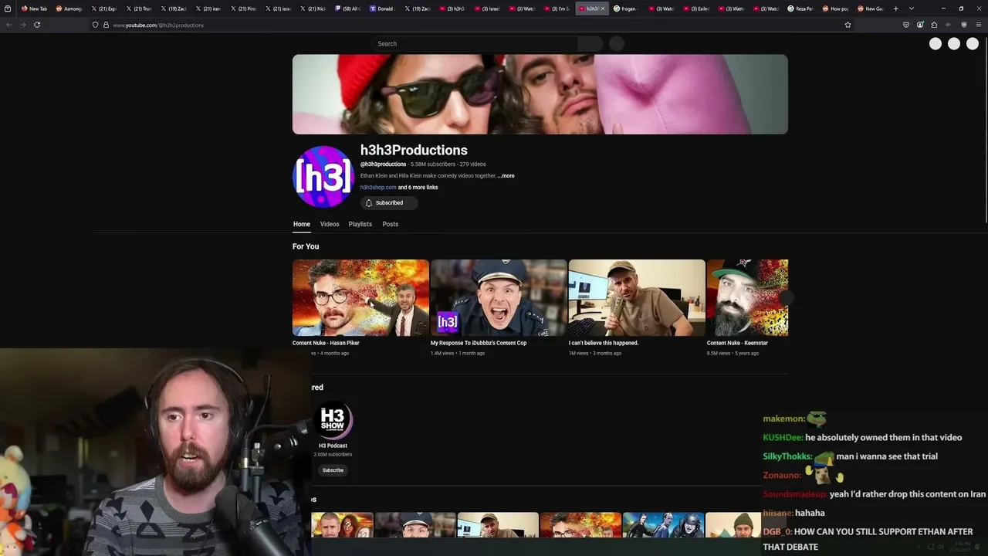Screen dimensions: 988x556
Task: Switch to the Posts channel tab
Action: (x=391, y=224)
